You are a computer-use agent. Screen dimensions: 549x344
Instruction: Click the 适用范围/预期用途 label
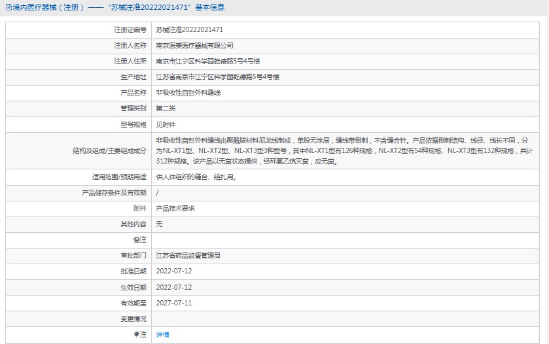pyautogui.click(x=119, y=177)
